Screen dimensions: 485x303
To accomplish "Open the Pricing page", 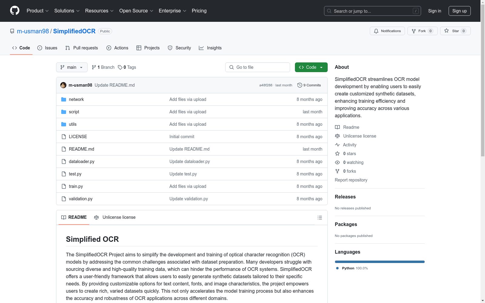I will [199, 11].
